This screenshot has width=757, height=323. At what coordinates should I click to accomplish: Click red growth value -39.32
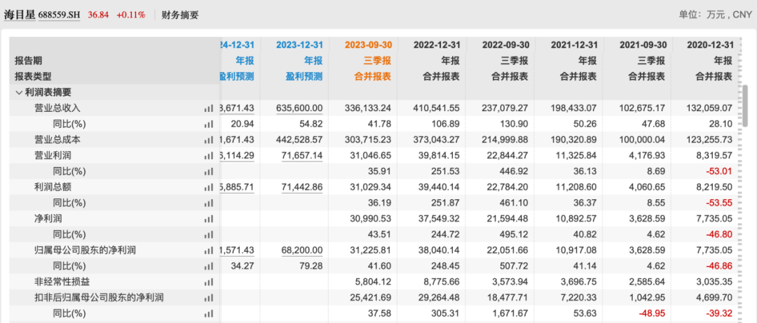click(x=721, y=313)
